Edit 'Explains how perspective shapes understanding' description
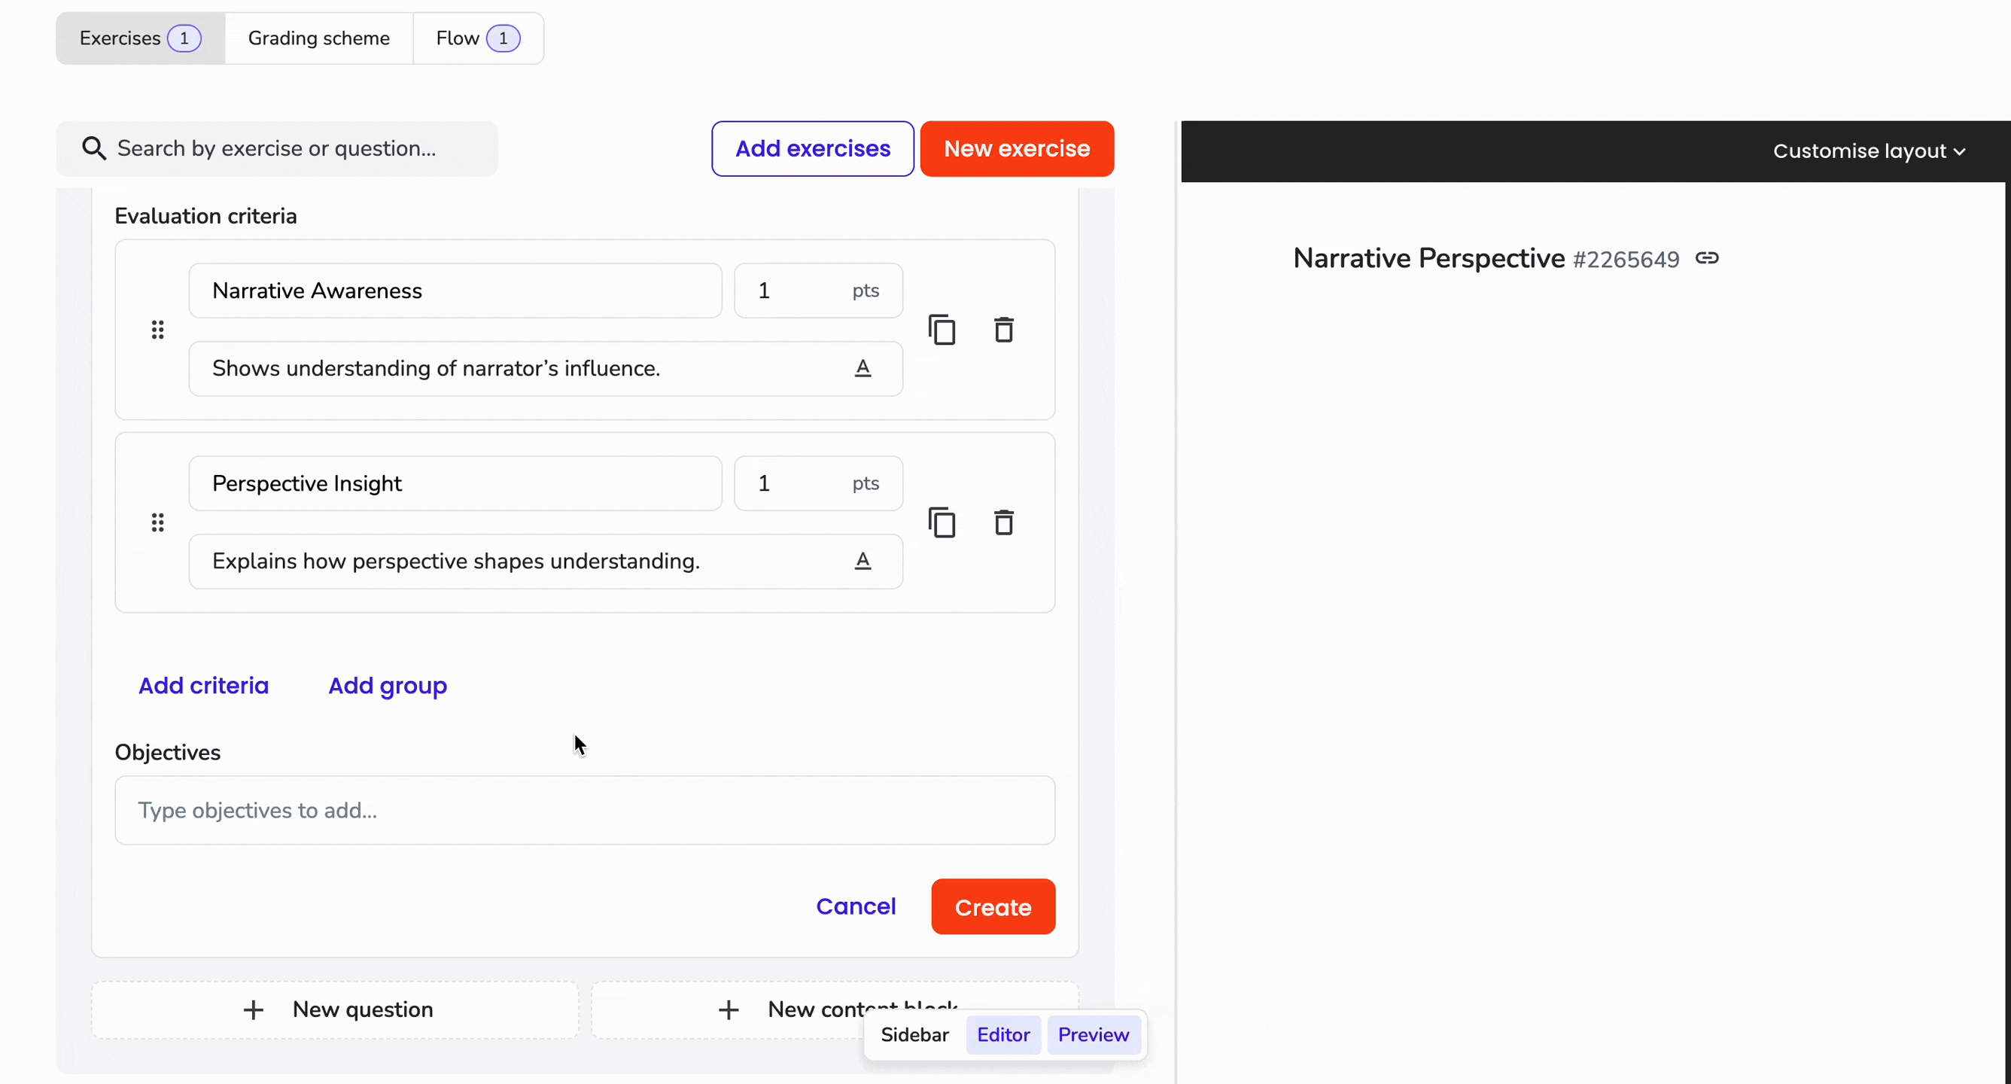 pos(546,561)
